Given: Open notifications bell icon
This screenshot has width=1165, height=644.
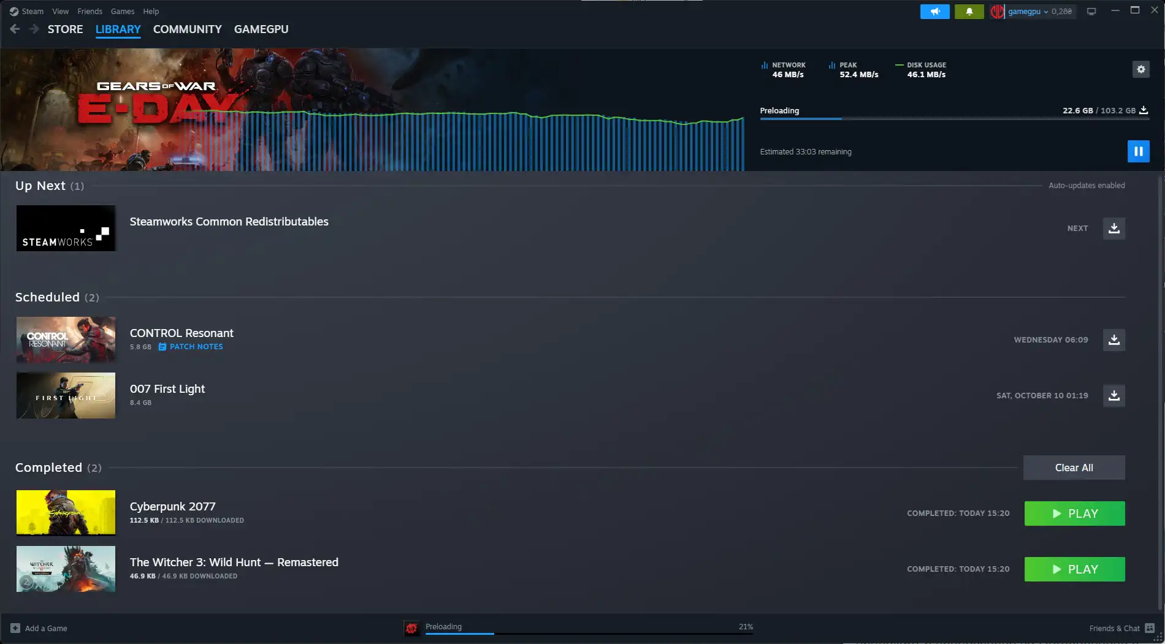Looking at the screenshot, I should pyautogui.click(x=969, y=12).
